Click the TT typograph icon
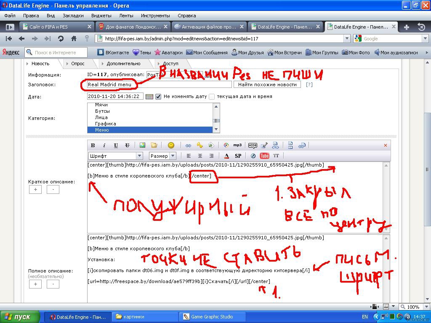The width and height of the screenshot is (431, 323). coord(276,156)
